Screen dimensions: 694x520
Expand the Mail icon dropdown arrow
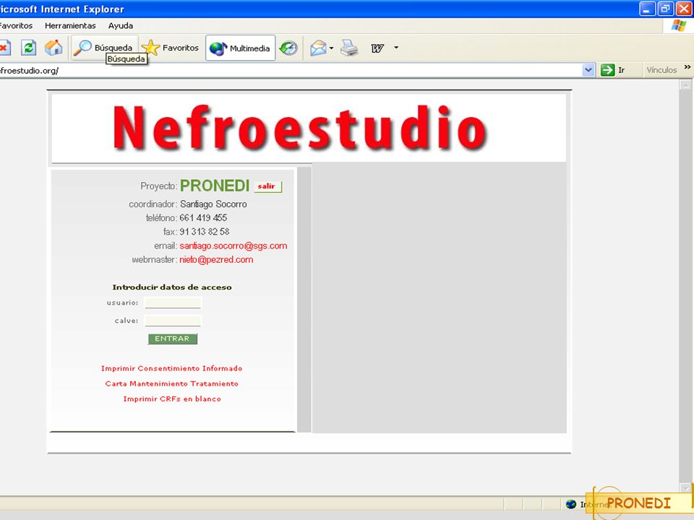tap(331, 48)
